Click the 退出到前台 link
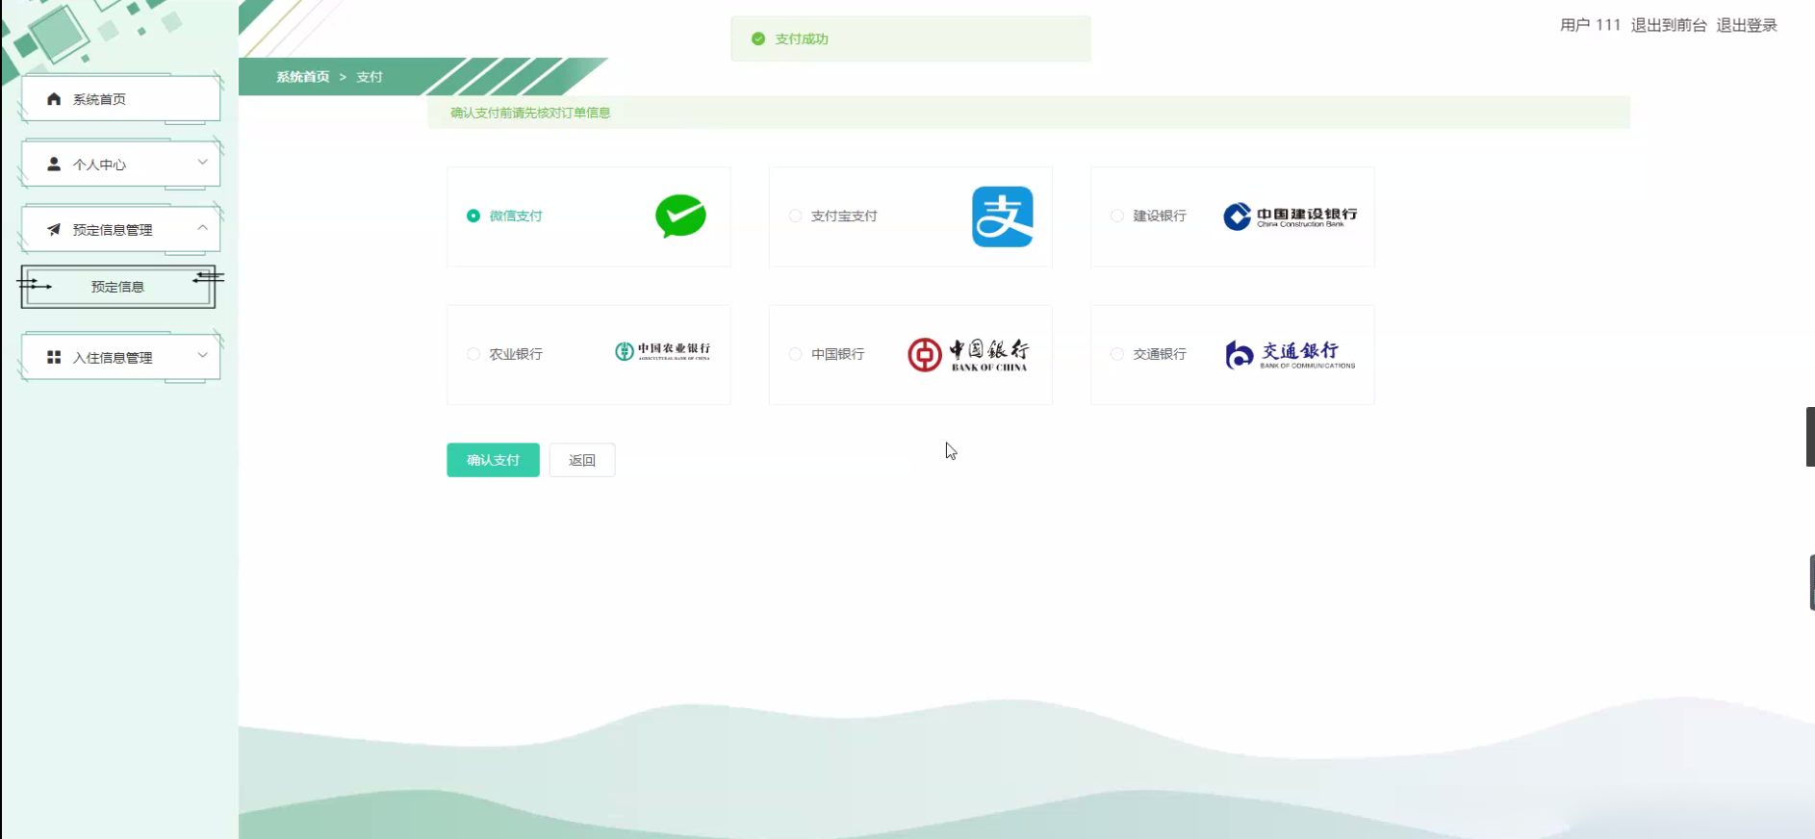This screenshot has width=1815, height=839. [x=1669, y=25]
